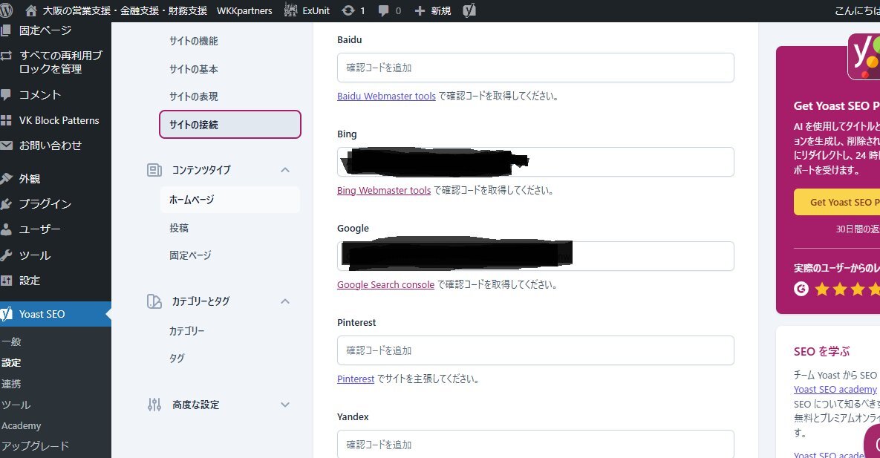This screenshot has height=458, width=880.
Task: Click the WordPress logo in admin bar
Action: (6, 10)
